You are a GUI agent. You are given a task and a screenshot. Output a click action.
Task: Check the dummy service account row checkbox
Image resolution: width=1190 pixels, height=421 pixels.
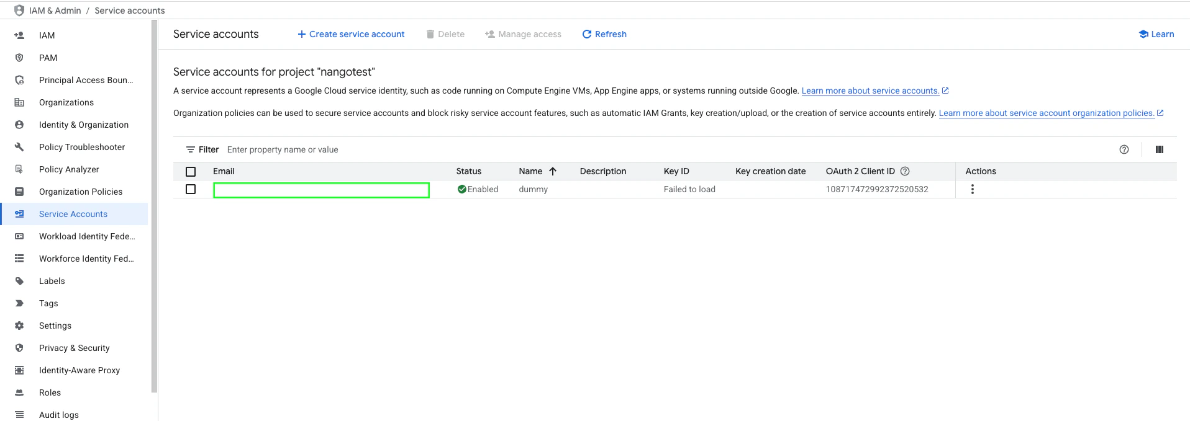pyautogui.click(x=191, y=189)
